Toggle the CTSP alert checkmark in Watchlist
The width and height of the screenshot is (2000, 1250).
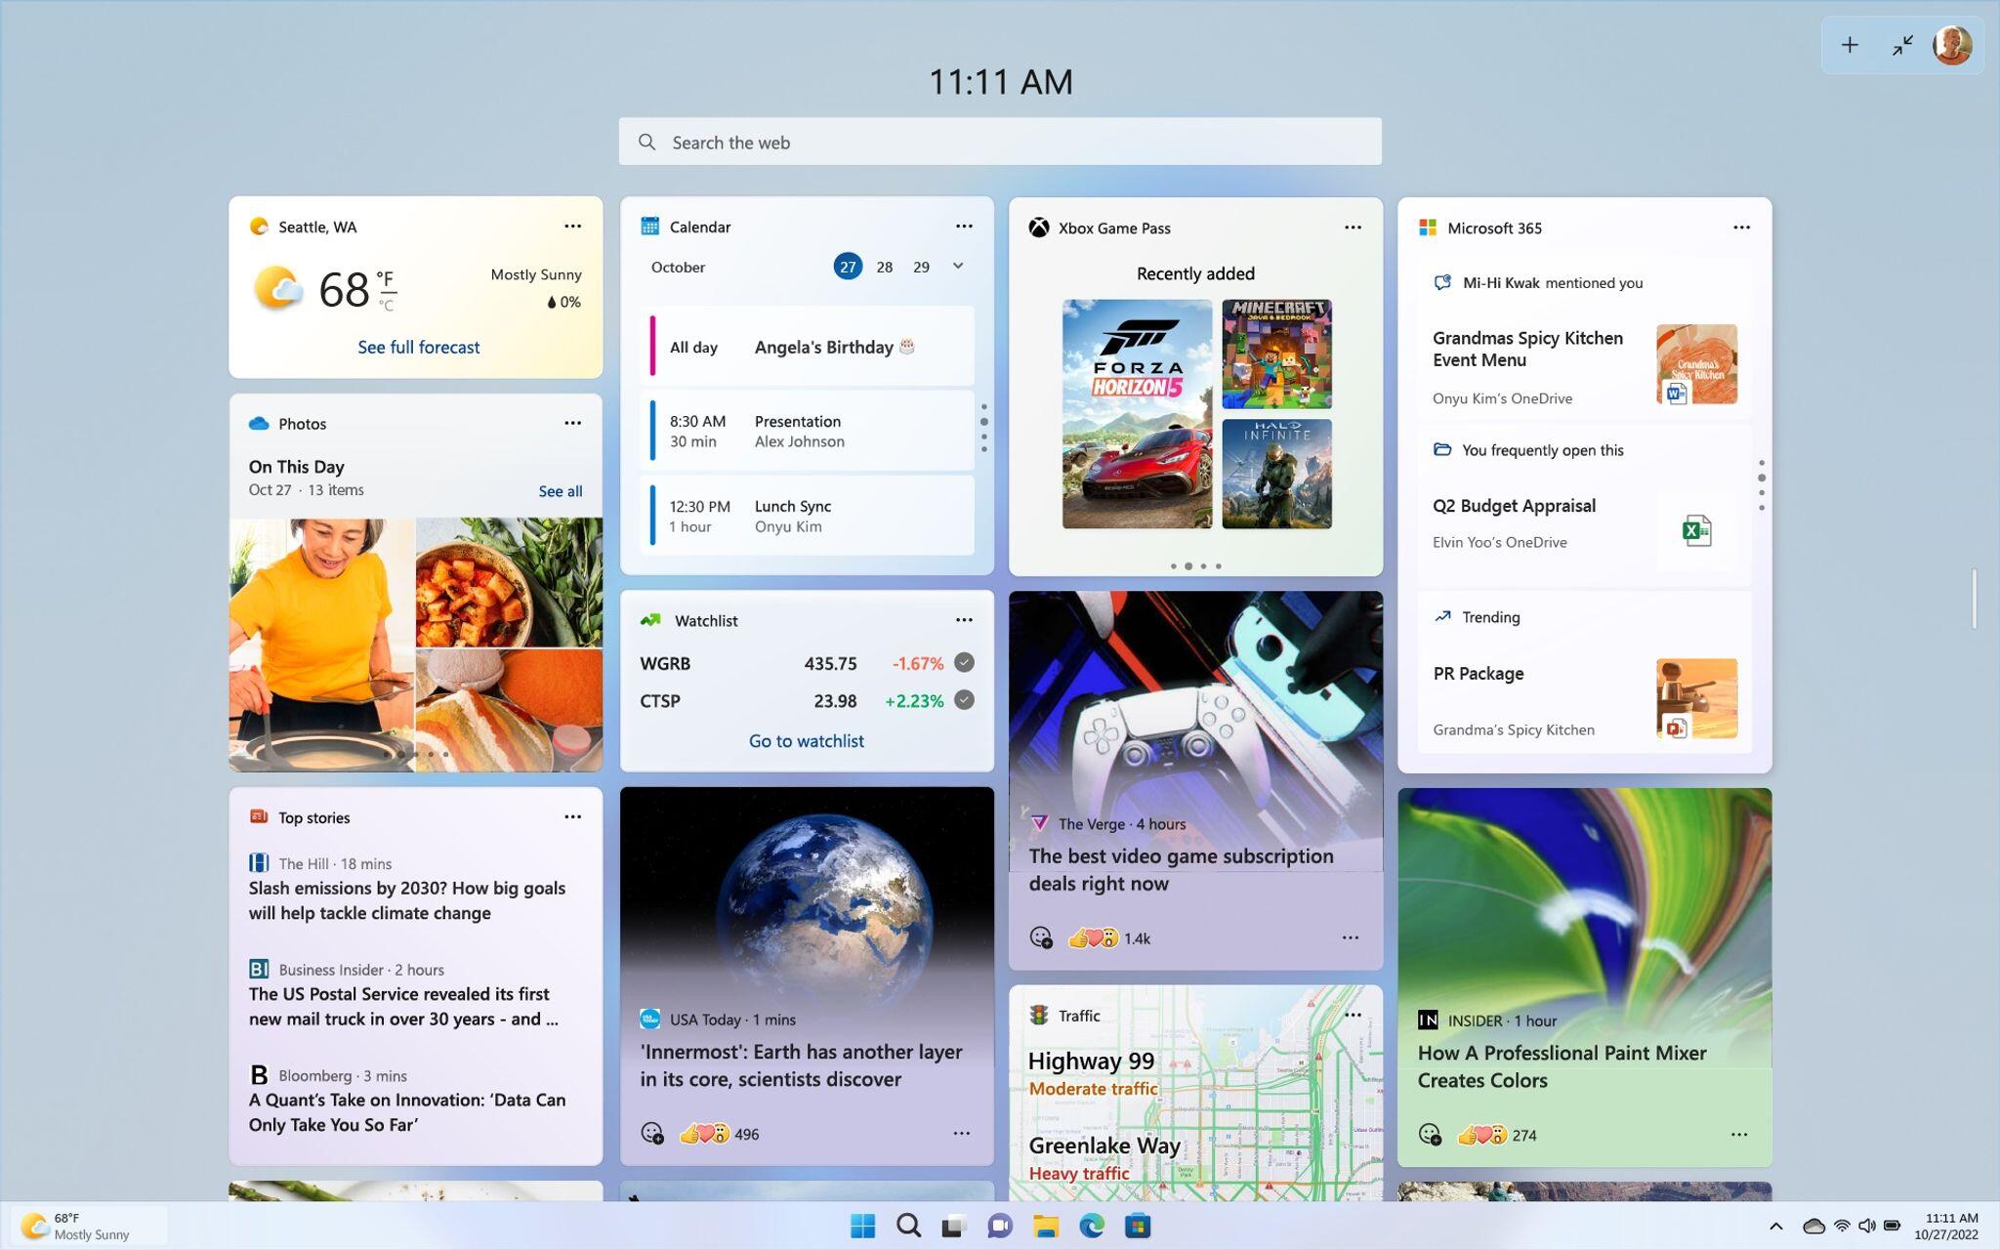(x=963, y=700)
